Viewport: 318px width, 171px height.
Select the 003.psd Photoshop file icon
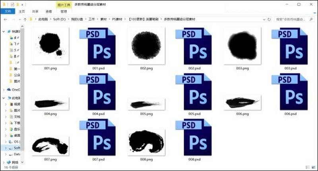click(290, 46)
